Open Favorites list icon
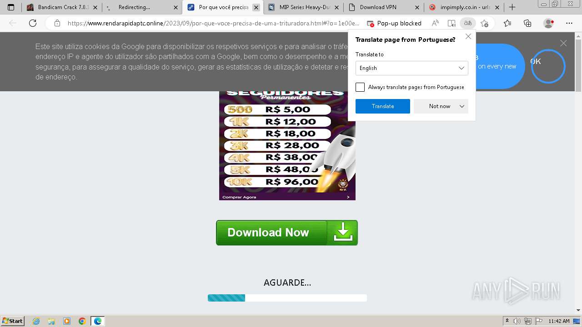The width and height of the screenshot is (582, 327). tap(507, 23)
